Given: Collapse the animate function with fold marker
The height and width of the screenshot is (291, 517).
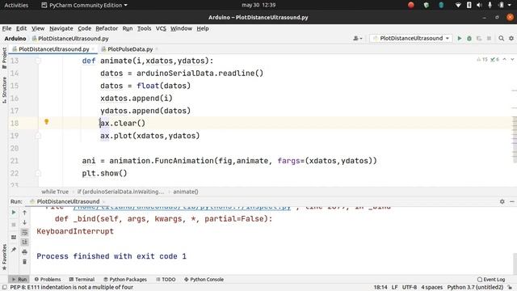Looking at the screenshot, I should [x=38, y=61].
